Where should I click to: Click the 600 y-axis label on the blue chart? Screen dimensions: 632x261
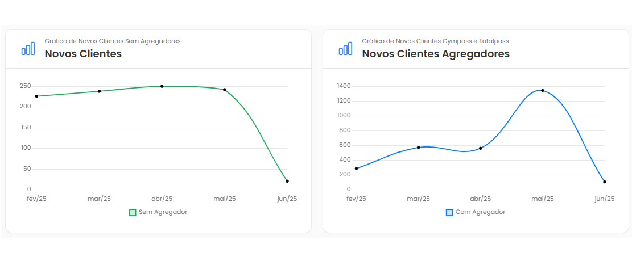pos(346,145)
